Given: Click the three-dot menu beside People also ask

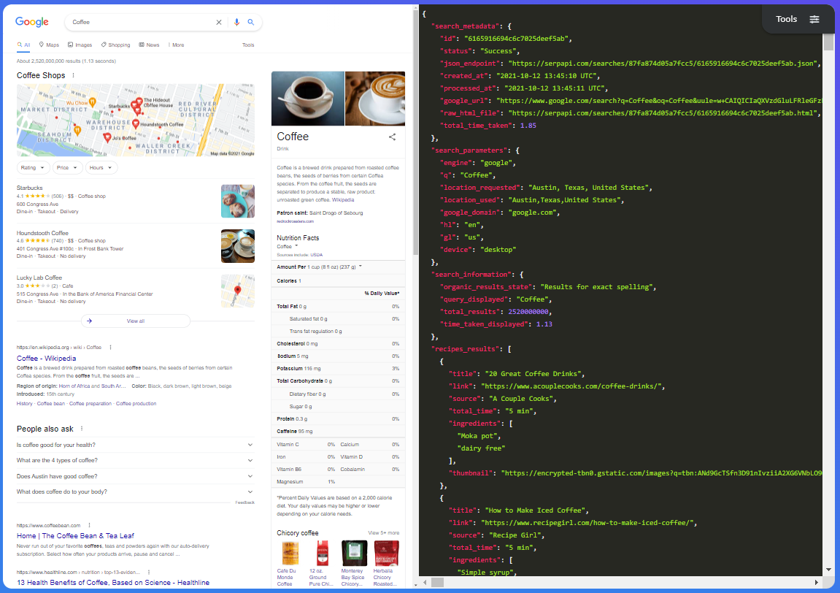Looking at the screenshot, I should [x=82, y=429].
